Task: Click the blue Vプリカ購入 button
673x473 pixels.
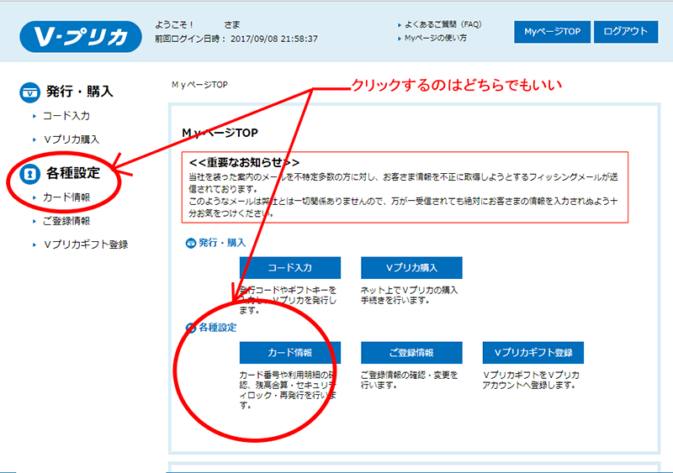Action: point(411,268)
